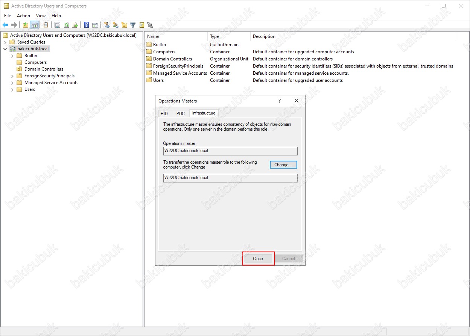This screenshot has width=470, height=336.
Task: Create a new user with the single-user icon
Action: pyautogui.click(x=107, y=25)
